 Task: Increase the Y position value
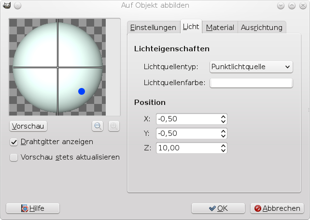(x=223, y=131)
